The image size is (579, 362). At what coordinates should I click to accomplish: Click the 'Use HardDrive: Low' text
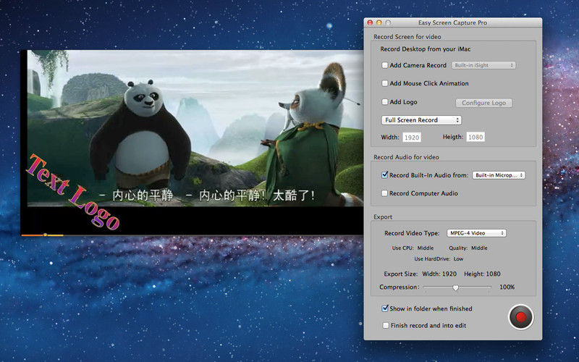(x=439, y=259)
